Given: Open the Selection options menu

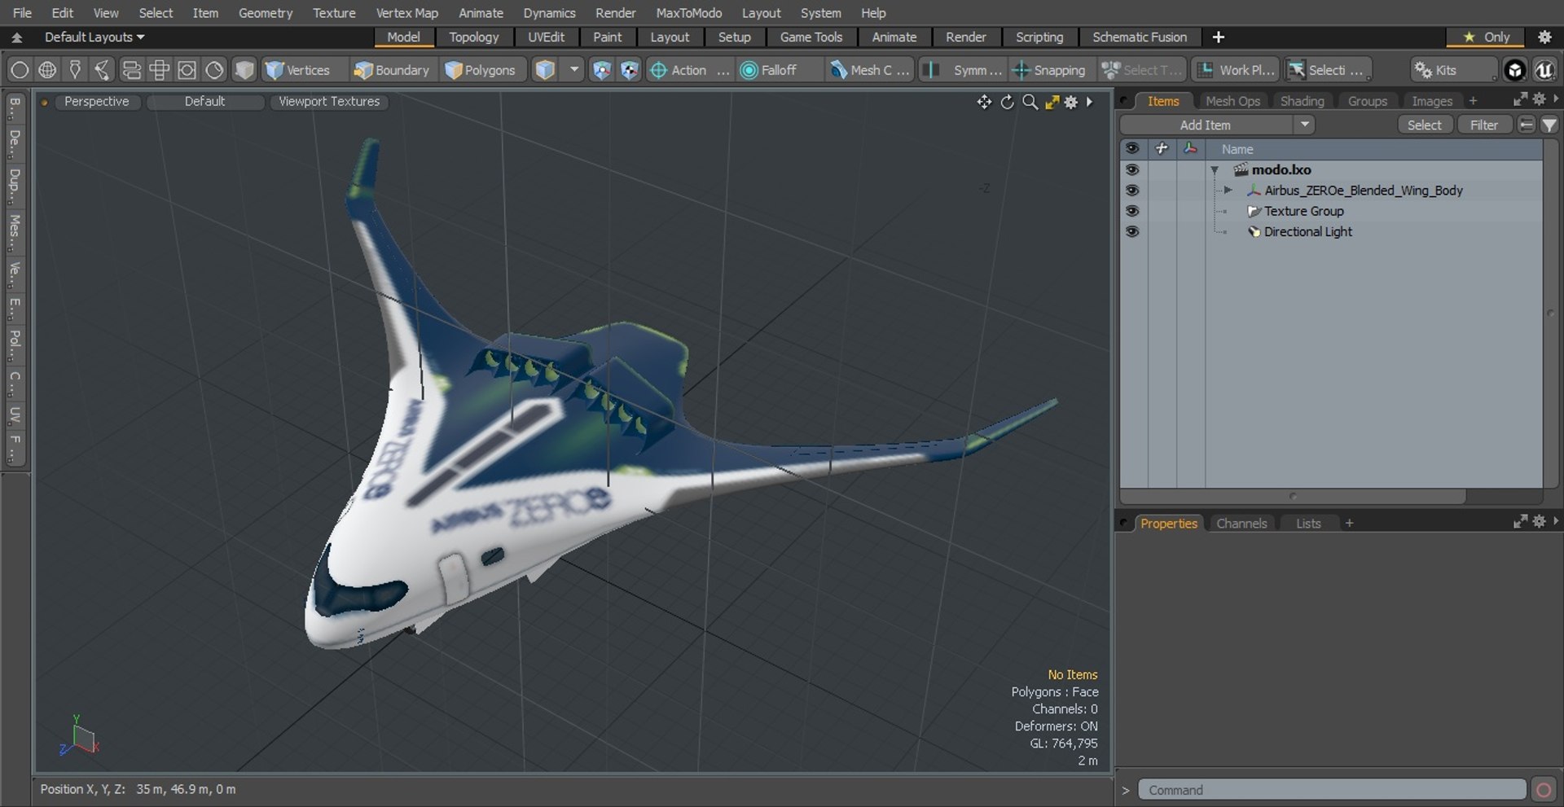Looking at the screenshot, I should 1329,70.
